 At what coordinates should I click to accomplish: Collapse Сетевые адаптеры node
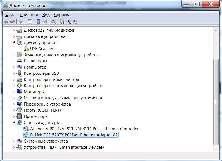tap(14, 123)
